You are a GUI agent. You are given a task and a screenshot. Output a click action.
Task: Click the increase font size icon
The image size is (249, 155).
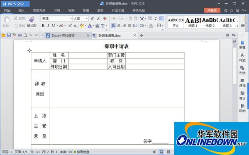point(92,19)
